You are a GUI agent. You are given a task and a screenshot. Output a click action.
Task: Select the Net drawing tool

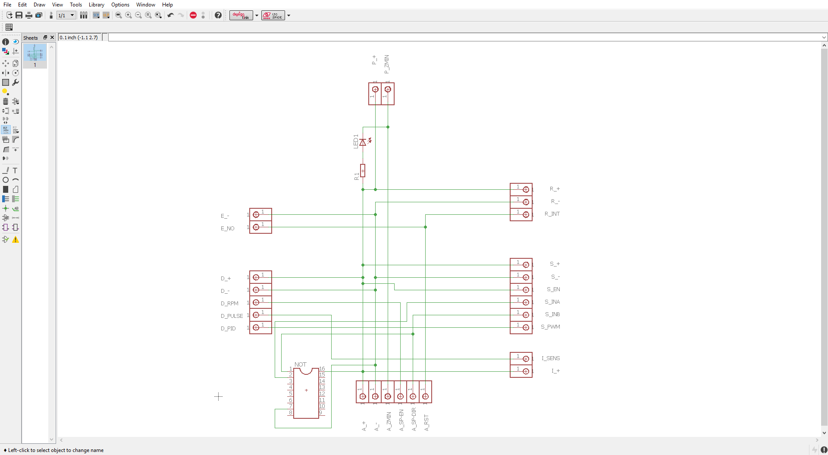coord(16,199)
